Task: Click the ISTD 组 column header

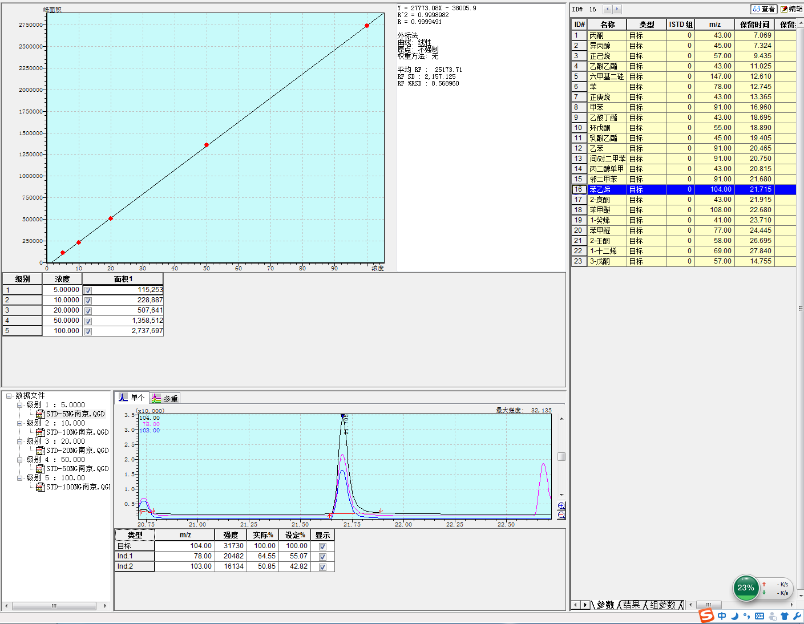Action: [x=681, y=25]
